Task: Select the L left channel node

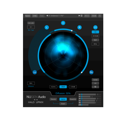Action: pos(47,27)
